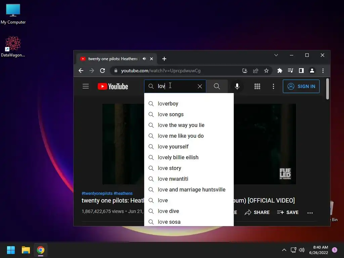Screen dimensions: 344x258
Task: Pick 'lovely billie eilish' suggestion
Action: 189,157
